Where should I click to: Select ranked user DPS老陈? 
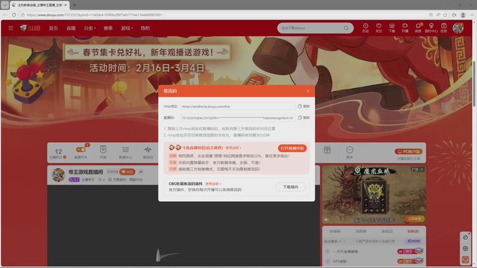point(339,261)
